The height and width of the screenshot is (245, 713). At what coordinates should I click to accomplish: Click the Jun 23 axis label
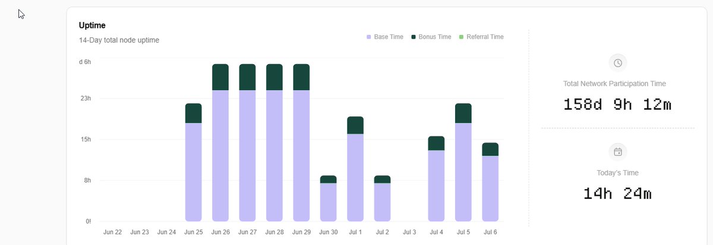[140, 232]
